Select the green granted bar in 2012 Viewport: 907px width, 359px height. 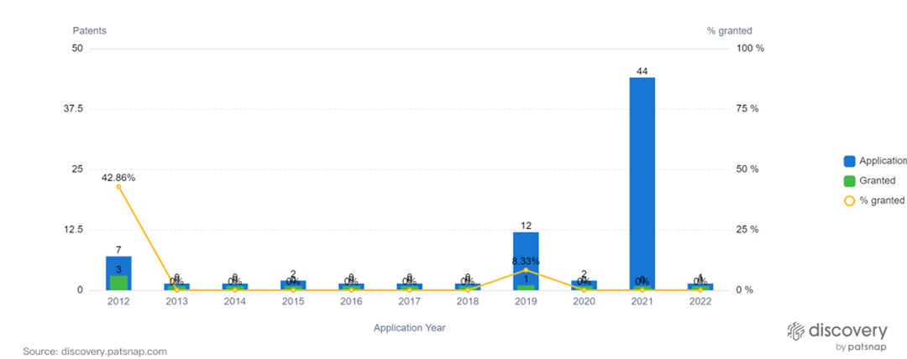(x=118, y=283)
